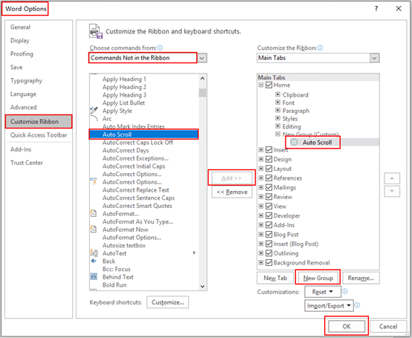Click the New Group button
This screenshot has height=338, width=412.
(318, 278)
